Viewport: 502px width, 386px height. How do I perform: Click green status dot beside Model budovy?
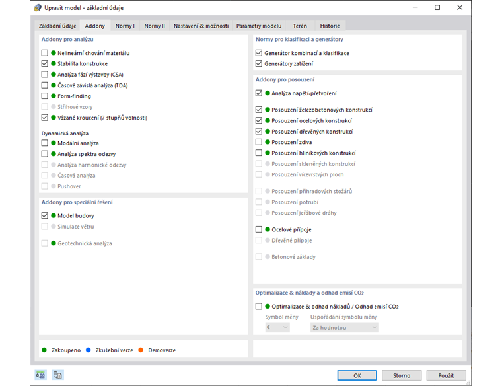coord(54,215)
